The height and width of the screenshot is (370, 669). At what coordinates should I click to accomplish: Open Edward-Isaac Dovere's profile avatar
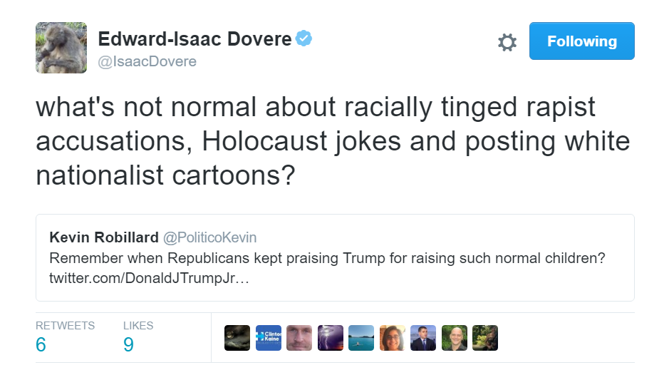coord(61,47)
